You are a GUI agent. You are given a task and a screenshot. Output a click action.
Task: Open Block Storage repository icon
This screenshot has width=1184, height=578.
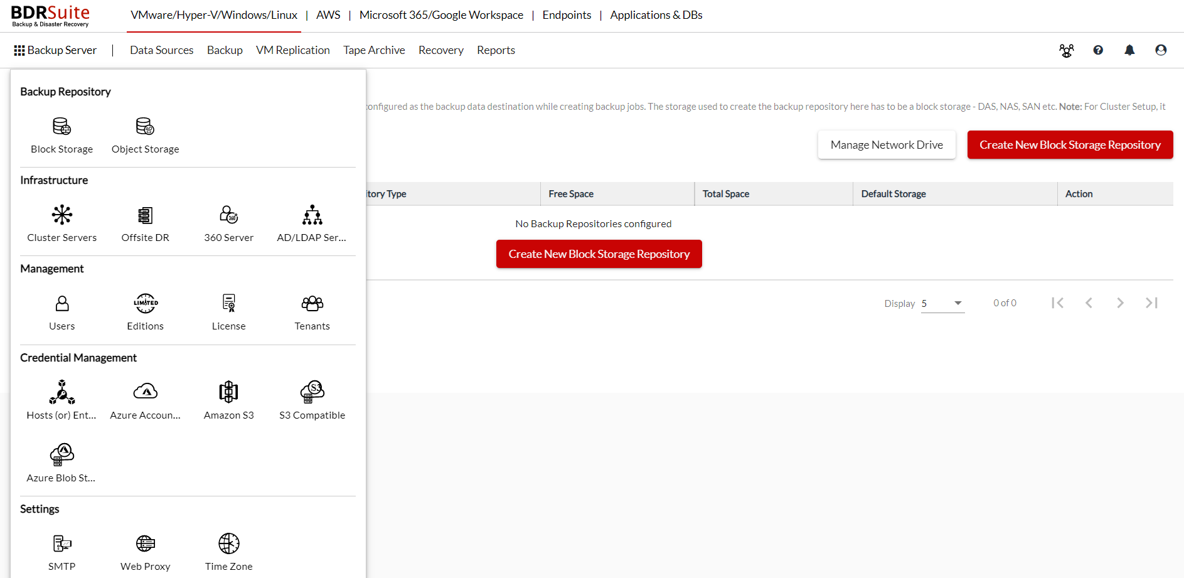pos(61,127)
